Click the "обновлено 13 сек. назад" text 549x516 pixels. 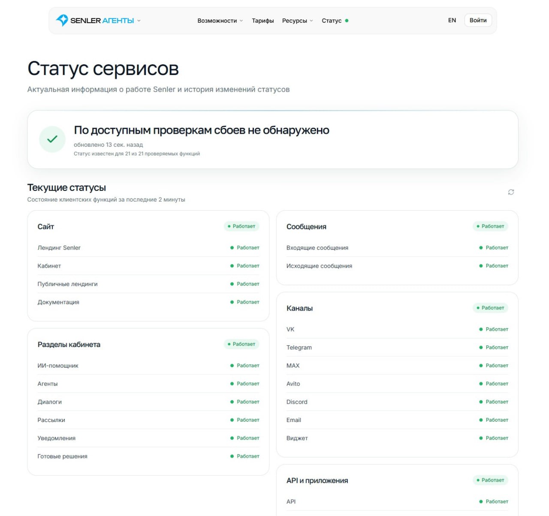click(109, 145)
